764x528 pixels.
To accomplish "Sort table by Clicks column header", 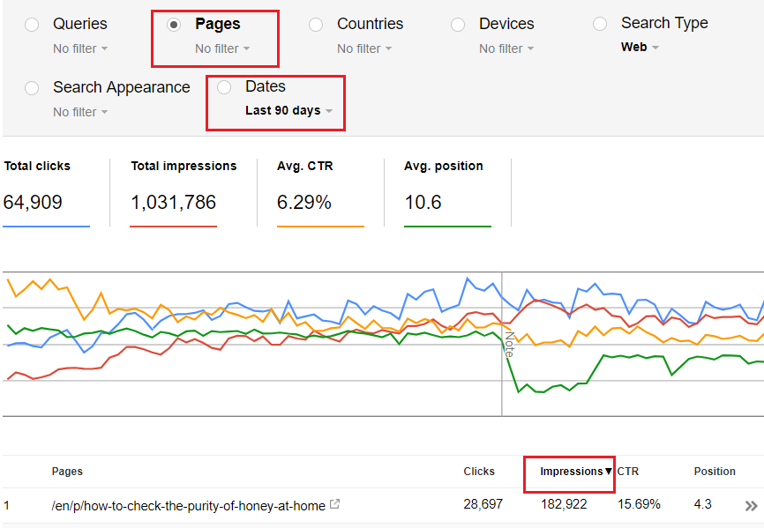I will tap(479, 472).
